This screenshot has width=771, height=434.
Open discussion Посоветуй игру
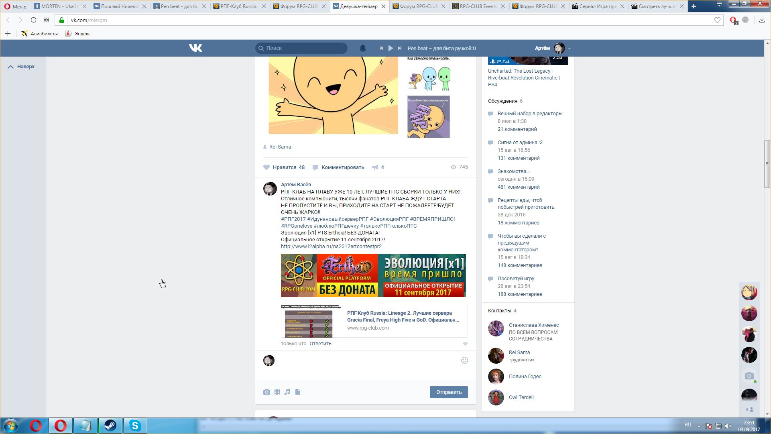point(516,279)
